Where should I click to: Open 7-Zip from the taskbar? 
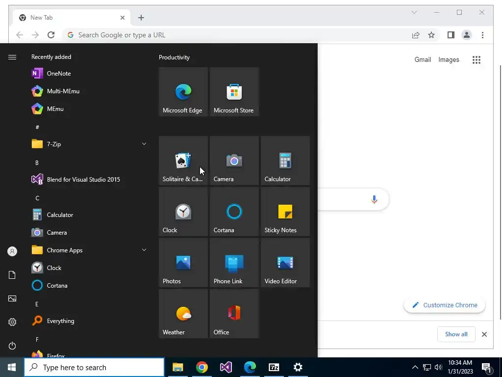click(274, 367)
